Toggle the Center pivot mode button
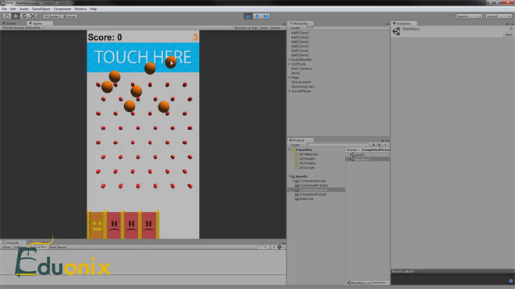Screen dimensions: 515x289 tap(51, 16)
